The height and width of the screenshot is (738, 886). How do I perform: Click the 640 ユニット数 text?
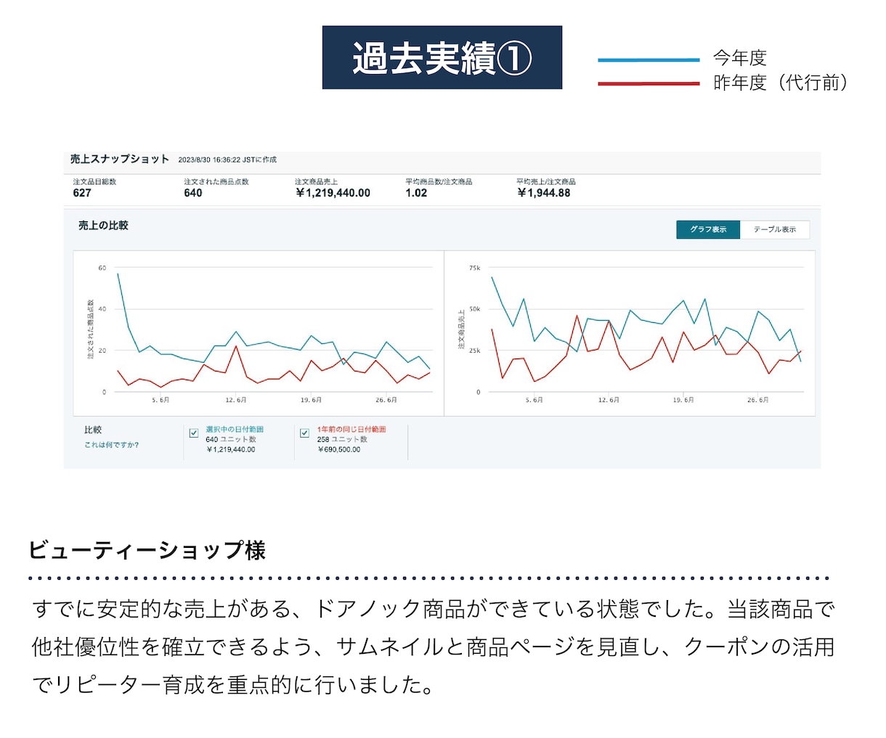click(x=231, y=439)
